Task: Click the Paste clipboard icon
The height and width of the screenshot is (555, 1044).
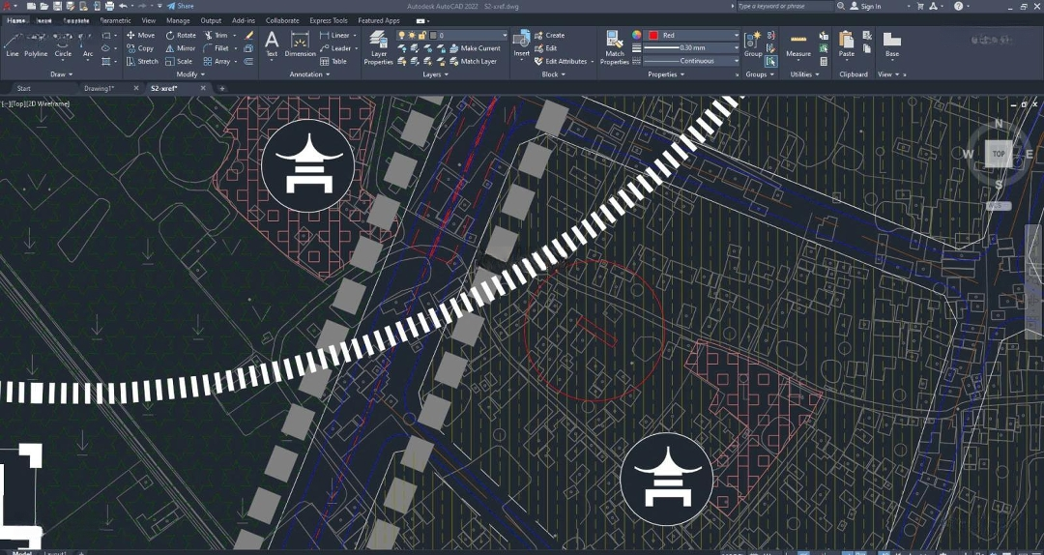Action: click(846, 44)
